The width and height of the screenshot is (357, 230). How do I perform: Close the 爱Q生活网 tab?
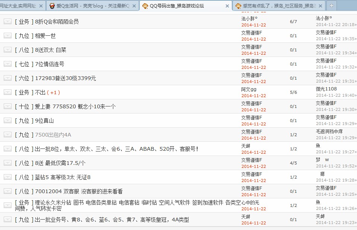pyautogui.click(x=134, y=6)
